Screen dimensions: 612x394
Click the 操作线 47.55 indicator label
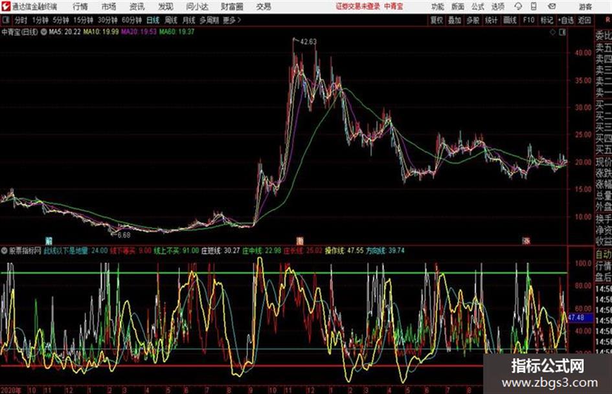[x=344, y=250]
